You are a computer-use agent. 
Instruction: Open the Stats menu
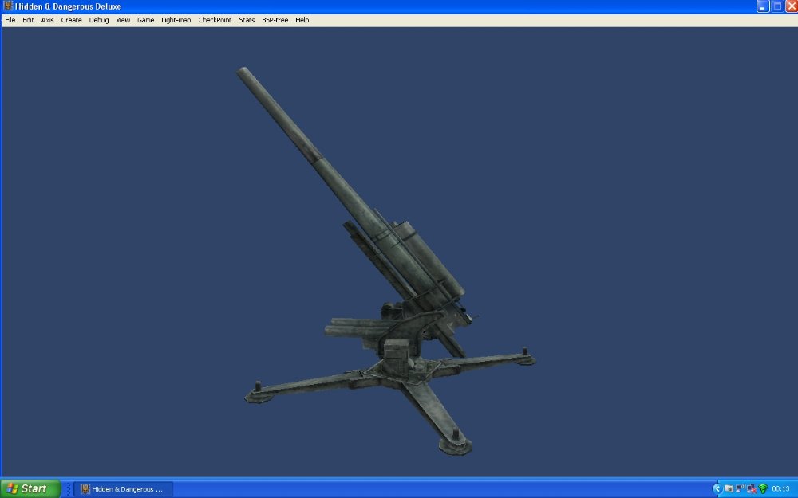point(247,20)
